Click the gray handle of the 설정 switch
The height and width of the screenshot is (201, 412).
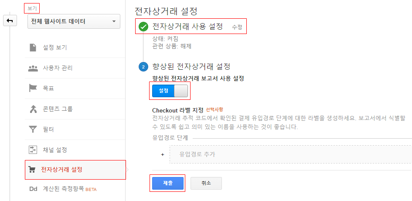181,91
